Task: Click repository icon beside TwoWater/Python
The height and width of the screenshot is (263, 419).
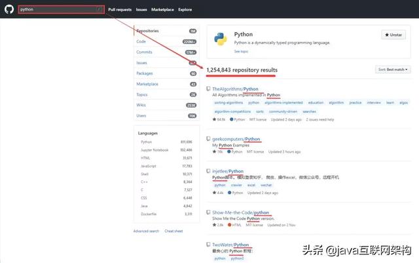Action: [x=208, y=245]
